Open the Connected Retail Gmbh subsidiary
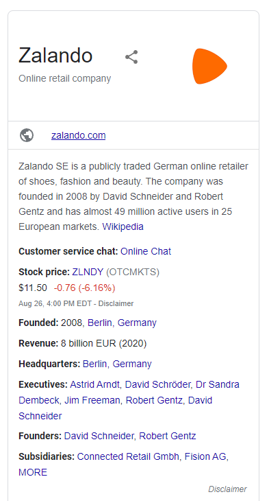The width and height of the screenshot is (269, 501). [128, 456]
